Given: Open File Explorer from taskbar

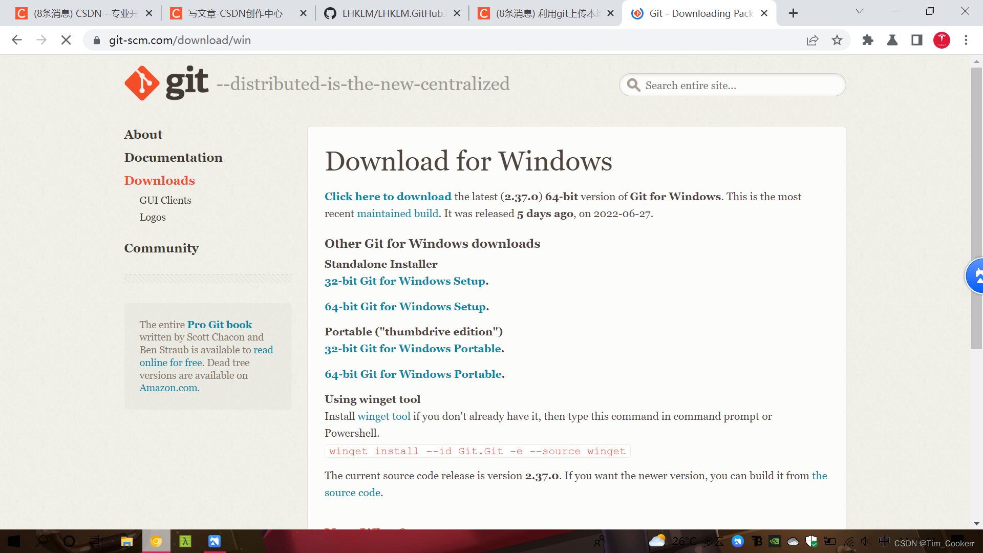Looking at the screenshot, I should (126, 541).
